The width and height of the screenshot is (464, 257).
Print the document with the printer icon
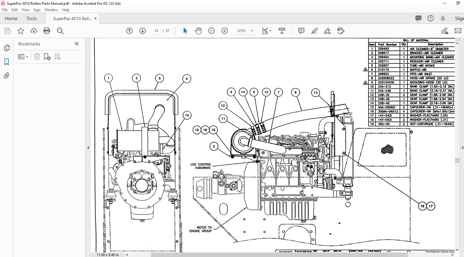point(47,31)
